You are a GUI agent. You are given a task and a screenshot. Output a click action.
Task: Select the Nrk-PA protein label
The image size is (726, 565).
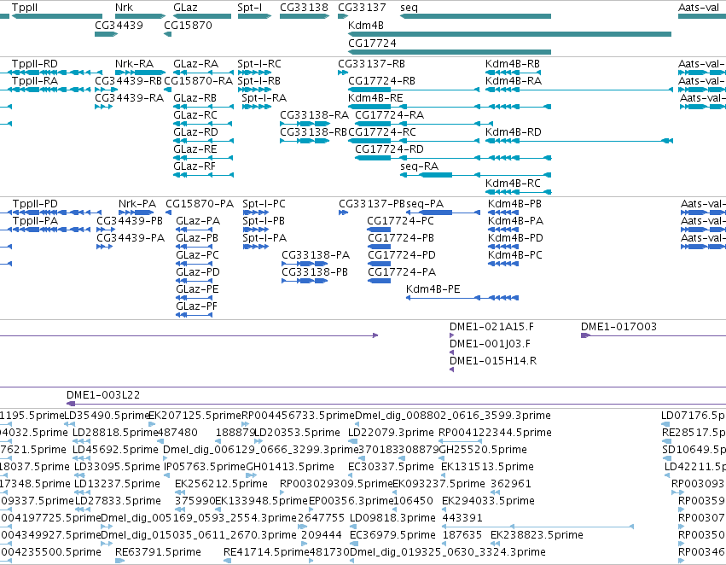coord(137,204)
